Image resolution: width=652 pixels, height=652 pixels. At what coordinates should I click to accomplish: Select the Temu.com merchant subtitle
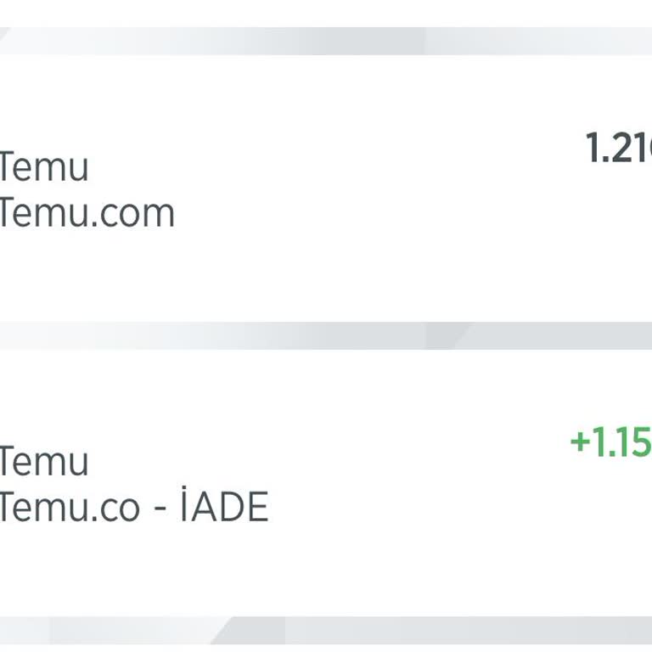[x=87, y=212]
